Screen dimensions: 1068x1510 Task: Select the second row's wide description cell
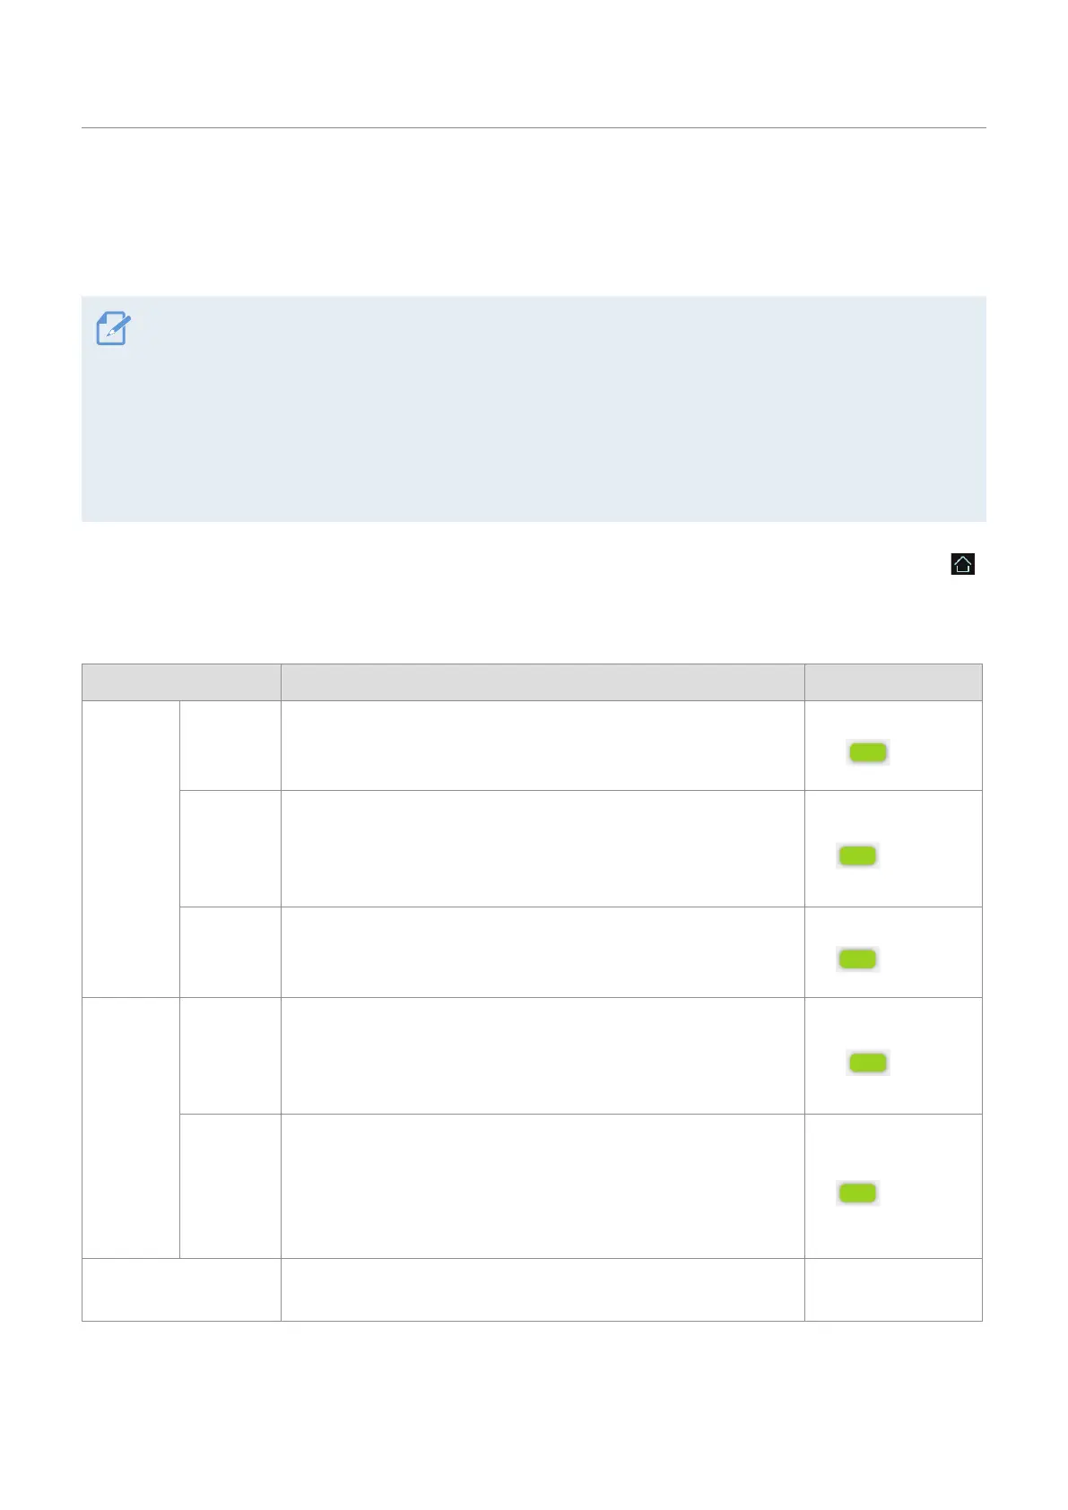click(543, 848)
